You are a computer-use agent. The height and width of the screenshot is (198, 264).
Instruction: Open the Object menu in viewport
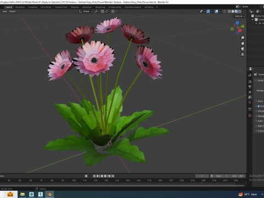point(12,12)
